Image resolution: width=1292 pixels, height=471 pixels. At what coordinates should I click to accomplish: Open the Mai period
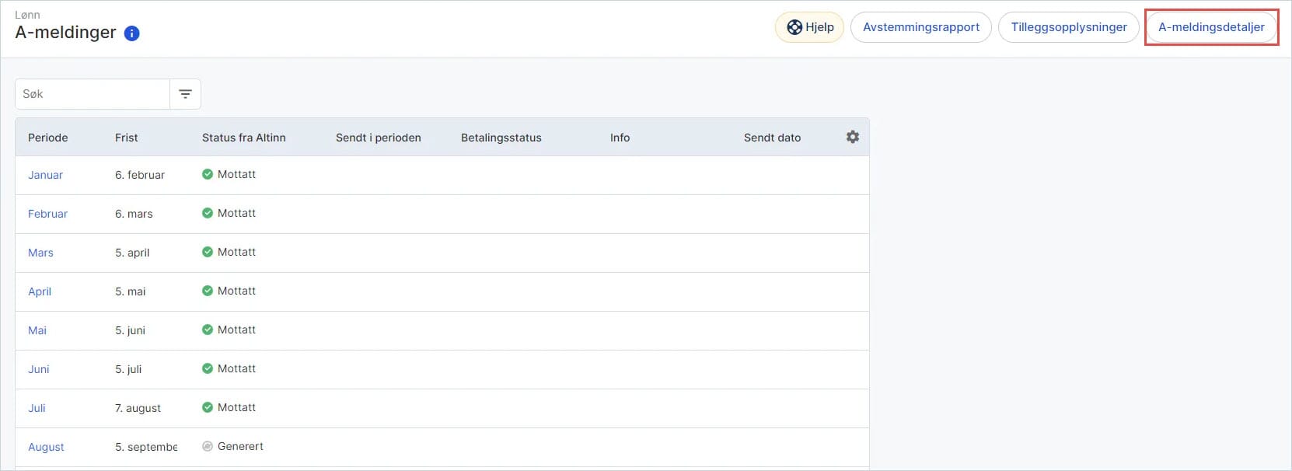37,330
